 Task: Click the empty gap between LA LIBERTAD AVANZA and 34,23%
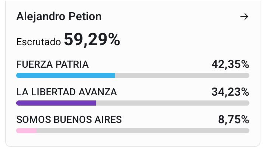164,92
